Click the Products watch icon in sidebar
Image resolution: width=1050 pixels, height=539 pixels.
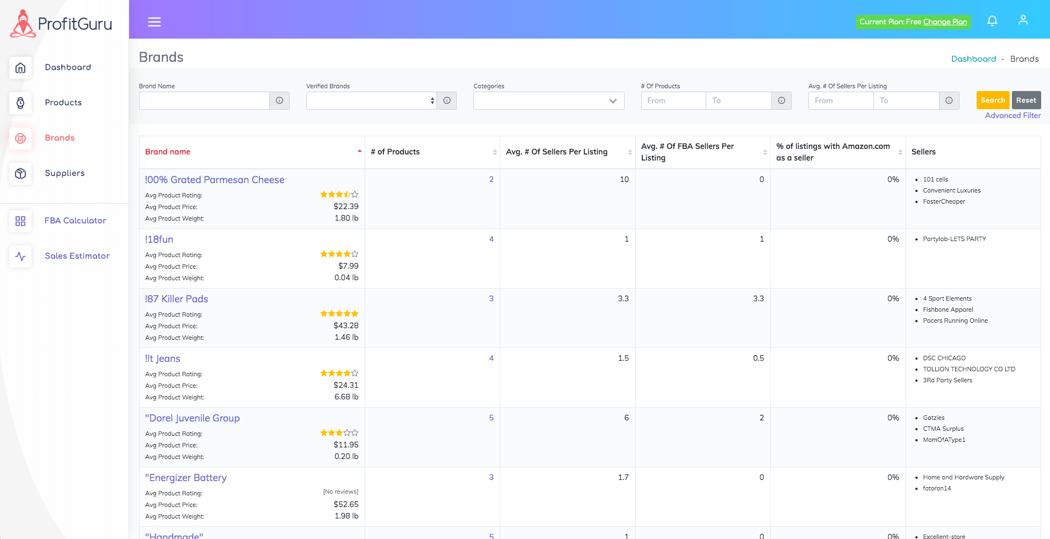coord(20,103)
